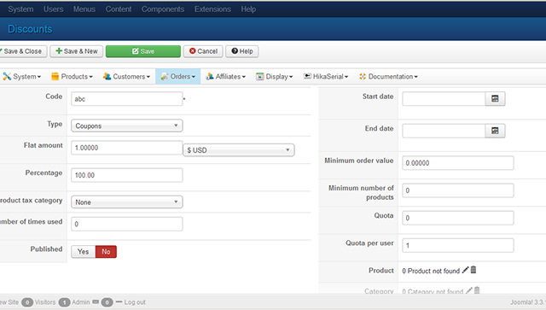The image size is (546, 310).
Task: Click the messages envelope icon in footer
Action: pyautogui.click(x=96, y=302)
